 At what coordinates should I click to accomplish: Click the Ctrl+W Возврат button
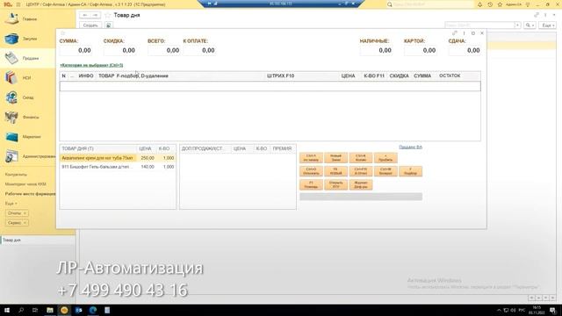coord(385,171)
